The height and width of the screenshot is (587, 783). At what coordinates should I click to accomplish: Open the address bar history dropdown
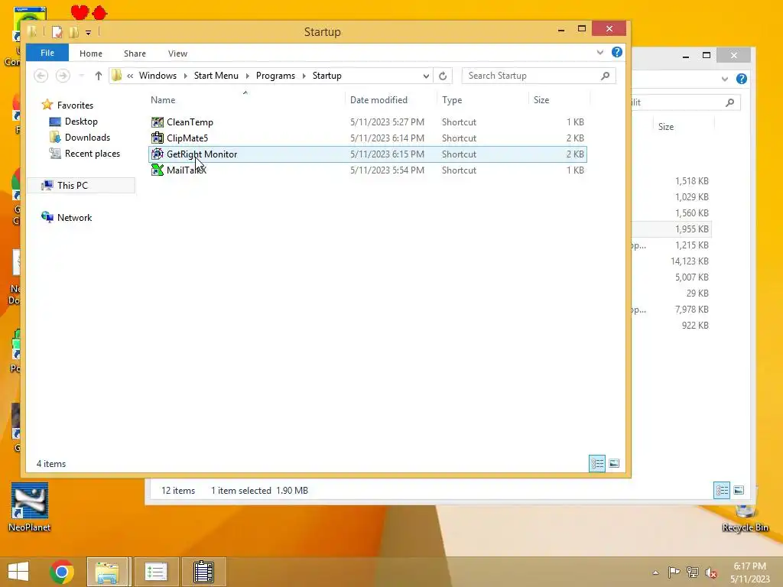pos(426,76)
